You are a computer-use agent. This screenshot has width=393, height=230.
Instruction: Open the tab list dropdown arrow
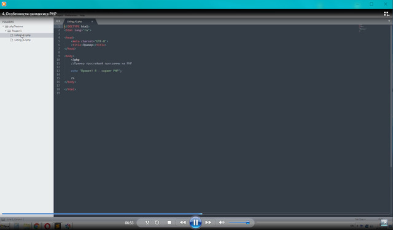click(389, 21)
